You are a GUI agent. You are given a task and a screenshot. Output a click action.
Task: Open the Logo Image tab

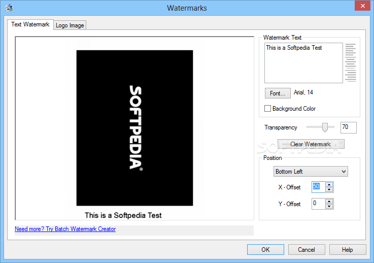70,25
